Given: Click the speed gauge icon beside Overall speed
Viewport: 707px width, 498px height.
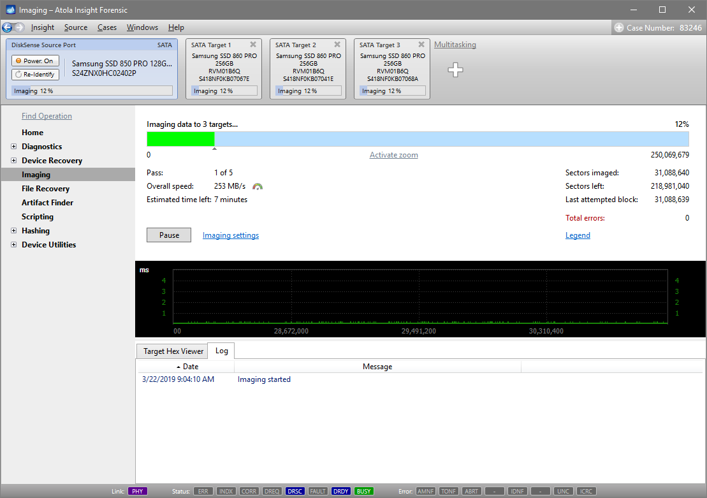Looking at the screenshot, I should pyautogui.click(x=257, y=186).
